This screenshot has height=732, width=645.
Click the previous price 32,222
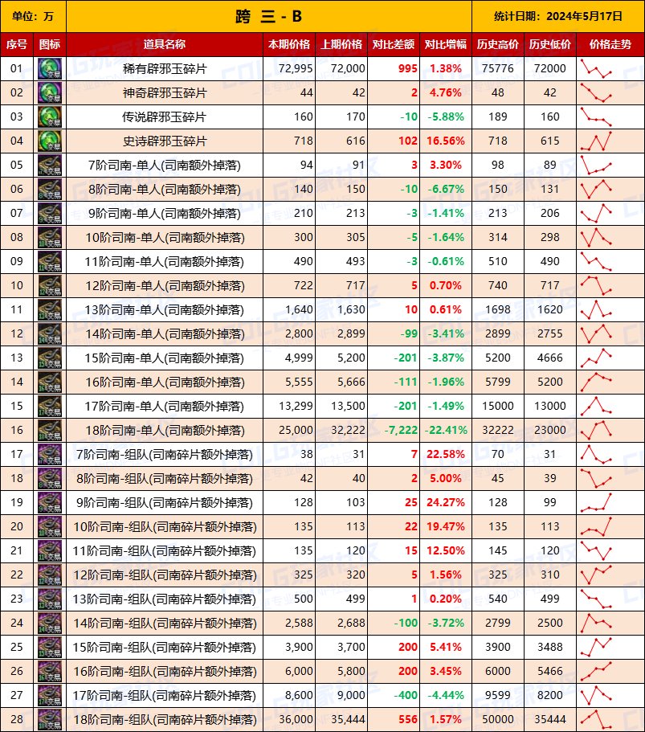click(348, 430)
